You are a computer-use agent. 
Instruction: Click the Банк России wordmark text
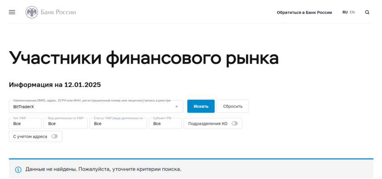click(x=58, y=12)
